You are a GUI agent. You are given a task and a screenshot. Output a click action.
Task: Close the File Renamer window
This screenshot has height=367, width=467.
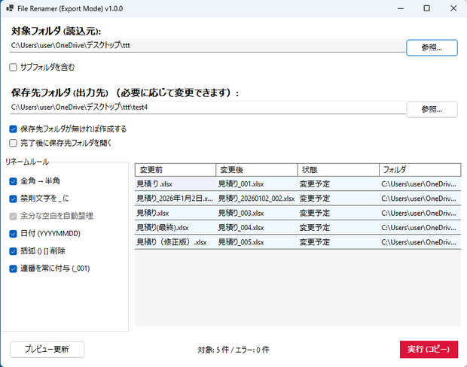point(453,8)
